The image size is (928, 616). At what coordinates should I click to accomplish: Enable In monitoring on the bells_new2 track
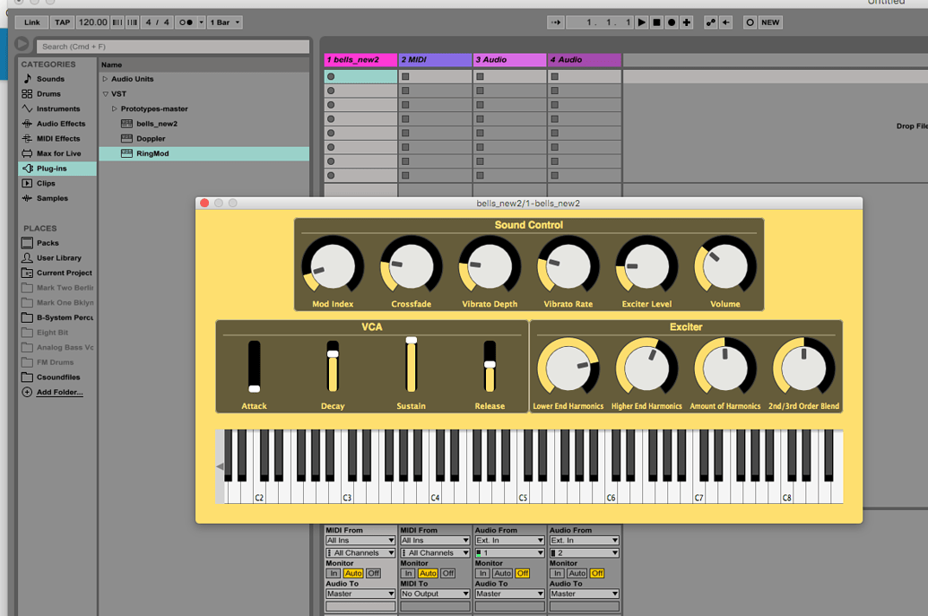point(332,572)
